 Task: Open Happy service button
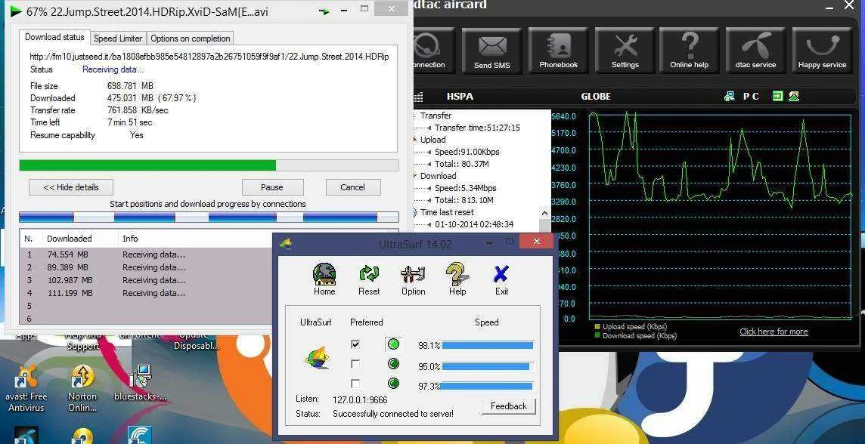point(822,51)
